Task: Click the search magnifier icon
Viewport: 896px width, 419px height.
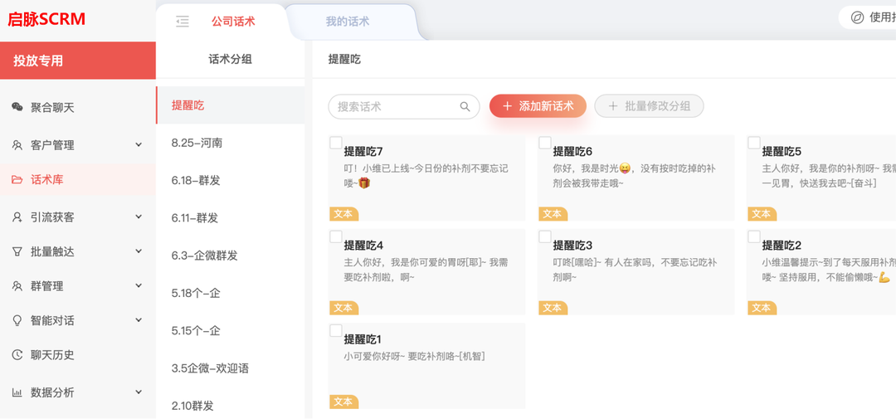Action: coord(465,106)
